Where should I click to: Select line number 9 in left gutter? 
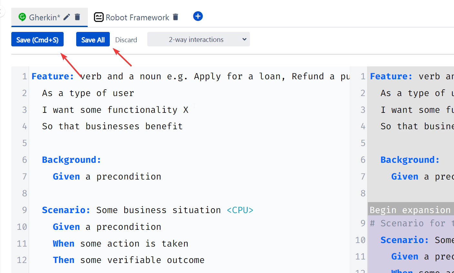tap(25, 210)
